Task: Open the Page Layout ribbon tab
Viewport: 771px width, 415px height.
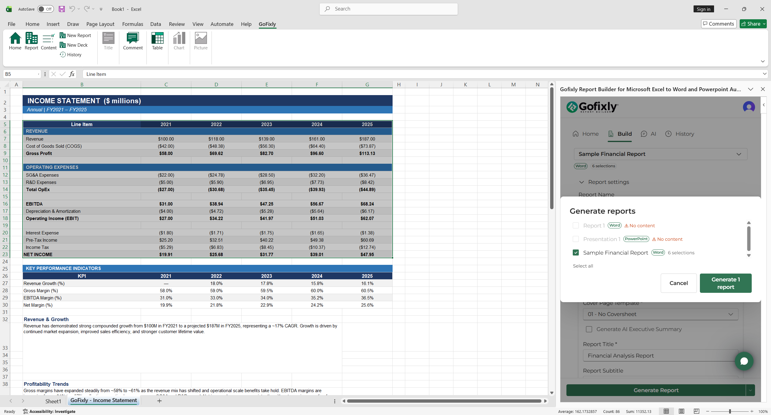Action: [100, 24]
